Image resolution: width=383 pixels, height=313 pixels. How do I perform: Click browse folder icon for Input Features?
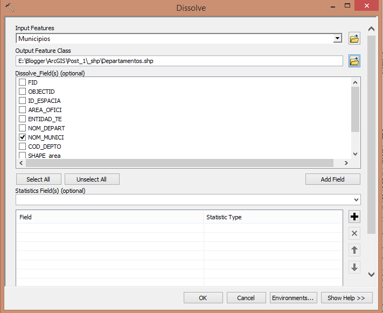(354, 39)
